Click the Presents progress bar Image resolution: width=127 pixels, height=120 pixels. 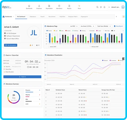coord(33,92)
